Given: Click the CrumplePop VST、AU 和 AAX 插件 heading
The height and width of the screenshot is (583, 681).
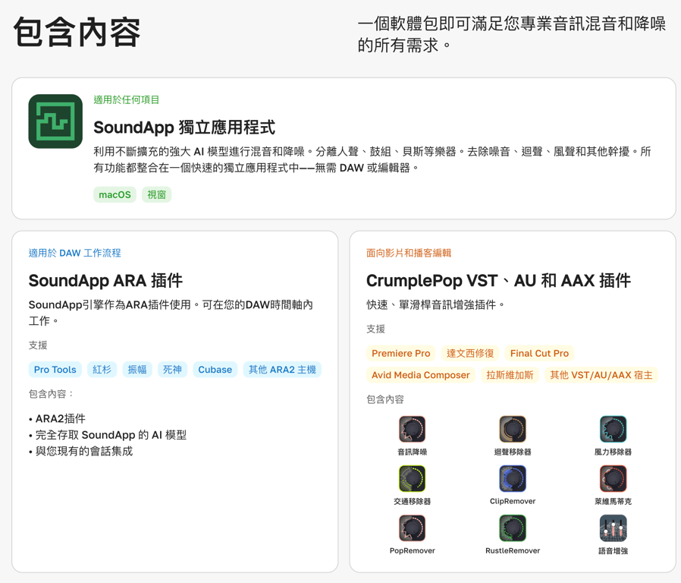Looking at the screenshot, I should click(498, 281).
